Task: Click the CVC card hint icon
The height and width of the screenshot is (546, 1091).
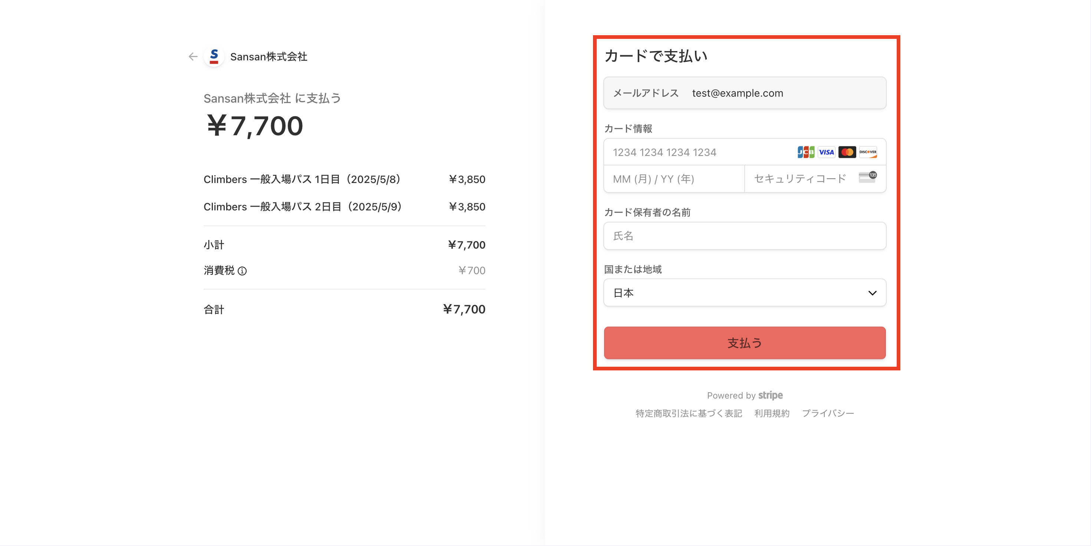Action: pos(867,177)
